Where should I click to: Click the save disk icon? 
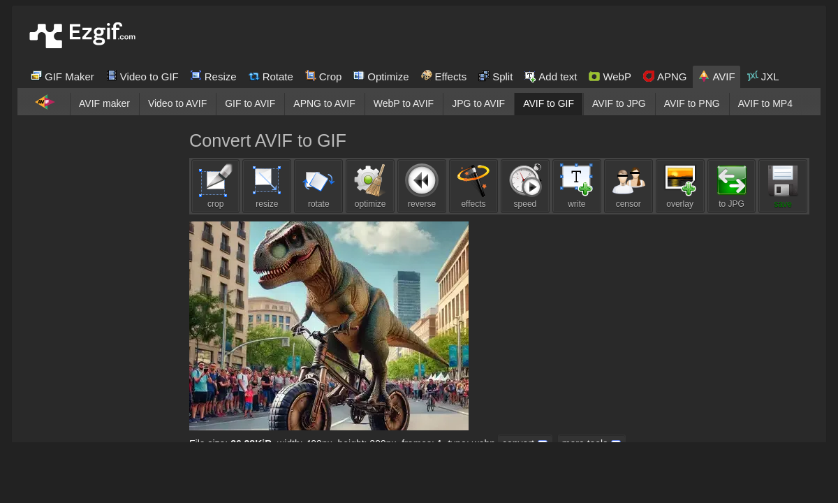tap(783, 180)
